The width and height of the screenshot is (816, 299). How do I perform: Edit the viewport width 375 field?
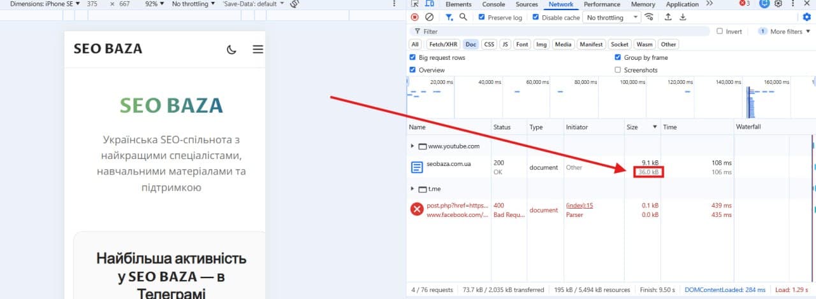(92, 4)
